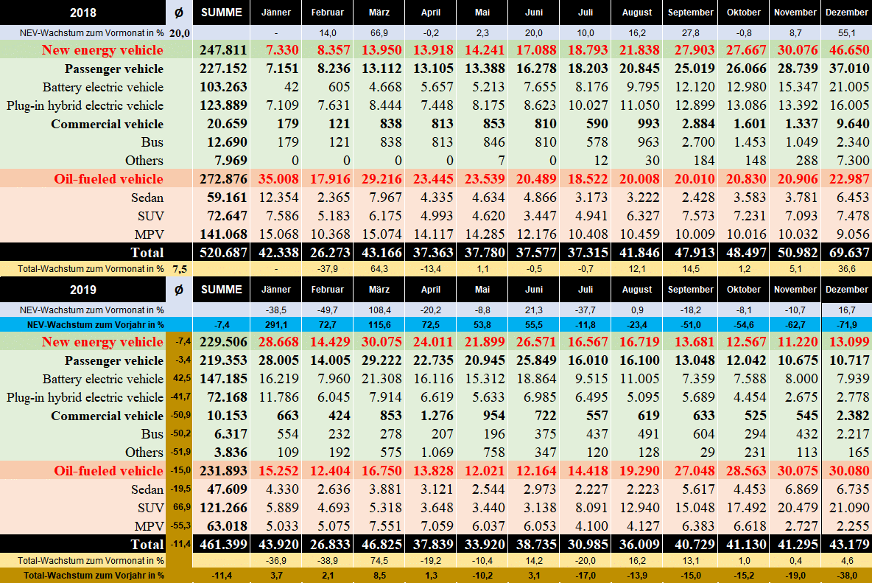Viewport: 872px width, 583px height.
Task: Click the Jänner column header for 2018
Action: 276,13
